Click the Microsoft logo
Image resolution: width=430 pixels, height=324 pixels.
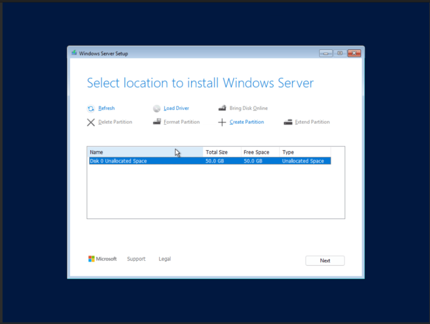102,259
